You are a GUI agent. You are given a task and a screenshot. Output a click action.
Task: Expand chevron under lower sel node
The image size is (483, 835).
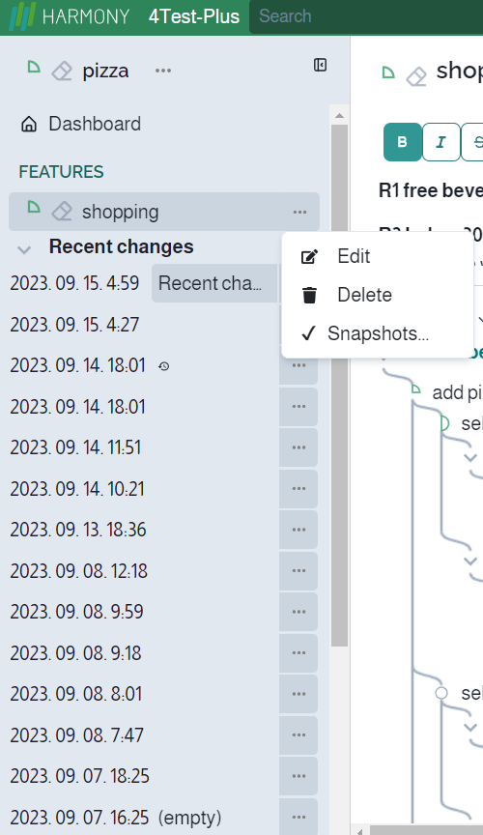click(x=470, y=727)
